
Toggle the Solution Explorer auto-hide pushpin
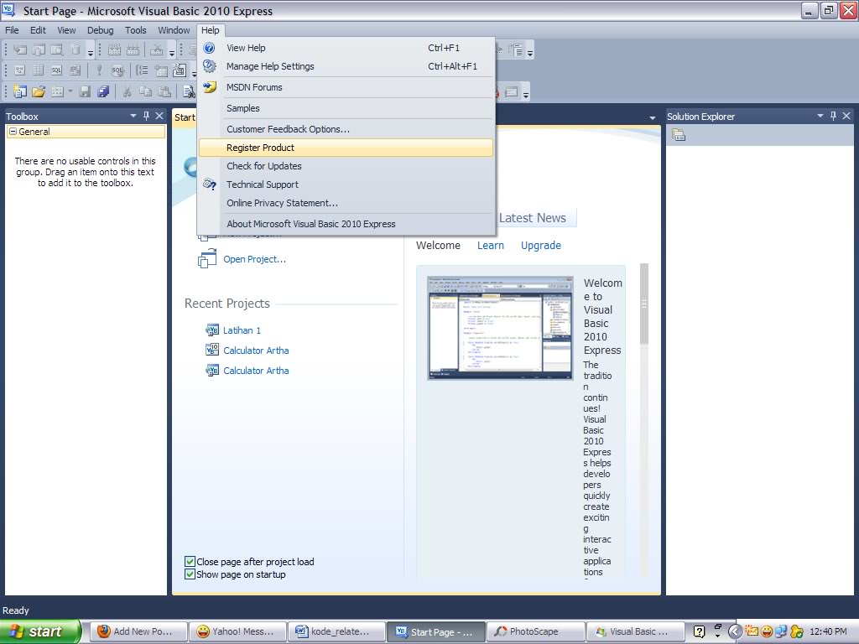833,116
